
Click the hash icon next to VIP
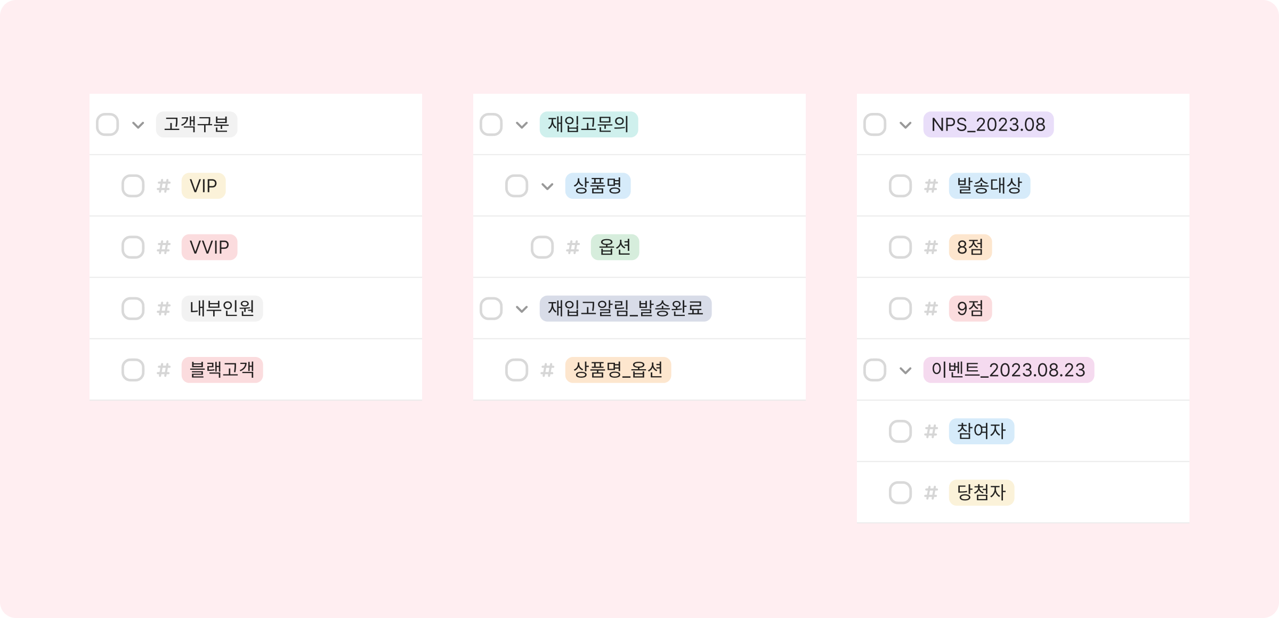coord(164,186)
